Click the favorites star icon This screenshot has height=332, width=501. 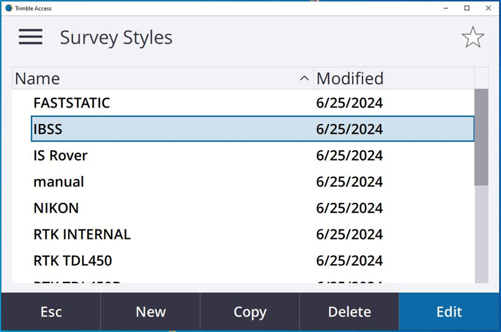point(473,38)
